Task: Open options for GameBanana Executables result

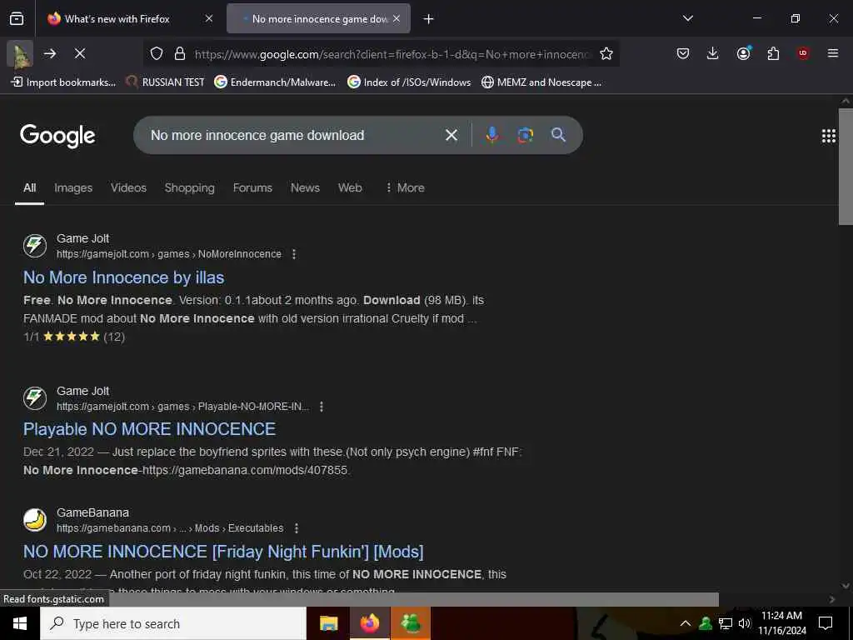Action: tap(296, 528)
